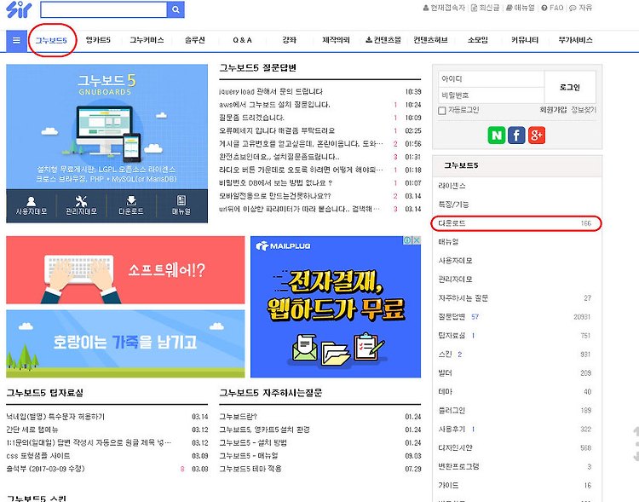Image resolution: width=639 pixels, height=502 pixels.
Task: Open 변환프로그램 in the sidebar
Action: [516, 467]
